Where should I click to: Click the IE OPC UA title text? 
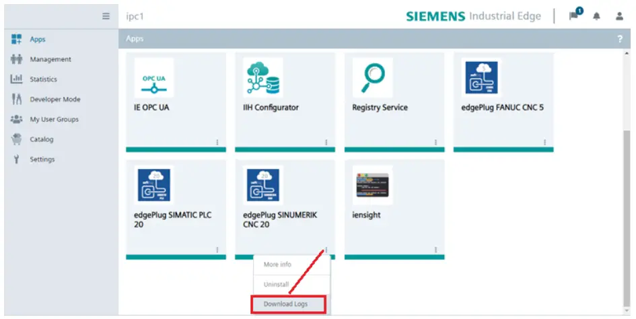pyautogui.click(x=151, y=108)
